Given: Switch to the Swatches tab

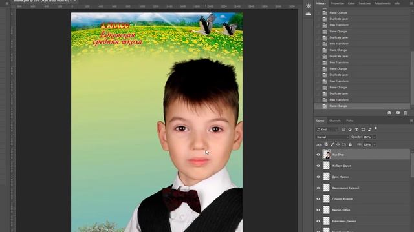Looking at the screenshot, I should (365, 3).
